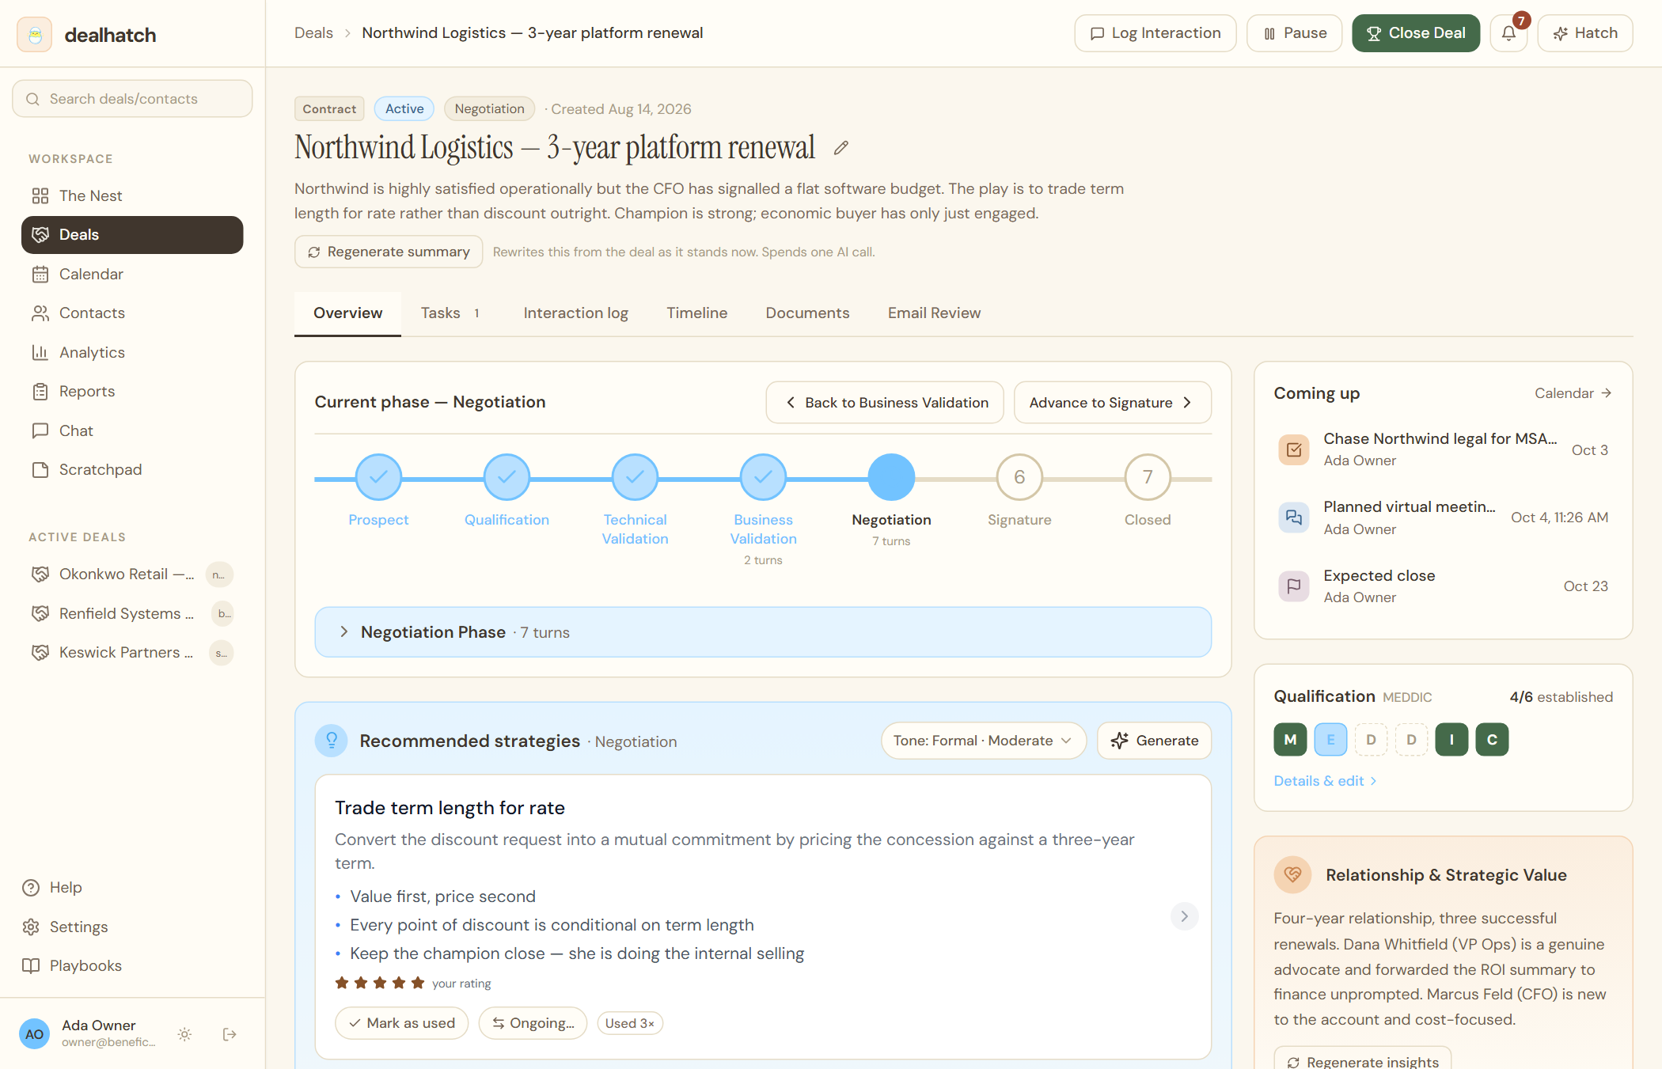1662x1069 pixels.
Task: Open Help from the sidebar
Action: [x=132, y=888]
